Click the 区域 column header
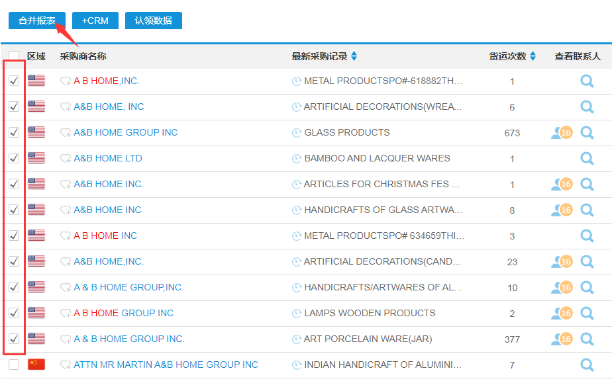 (36, 56)
